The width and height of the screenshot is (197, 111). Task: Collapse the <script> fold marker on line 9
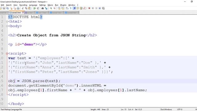pyautogui.click(x=7, y=54)
